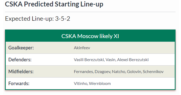Select Vitinho in the forwards row
Screen dimensions: 181x95
point(81,84)
